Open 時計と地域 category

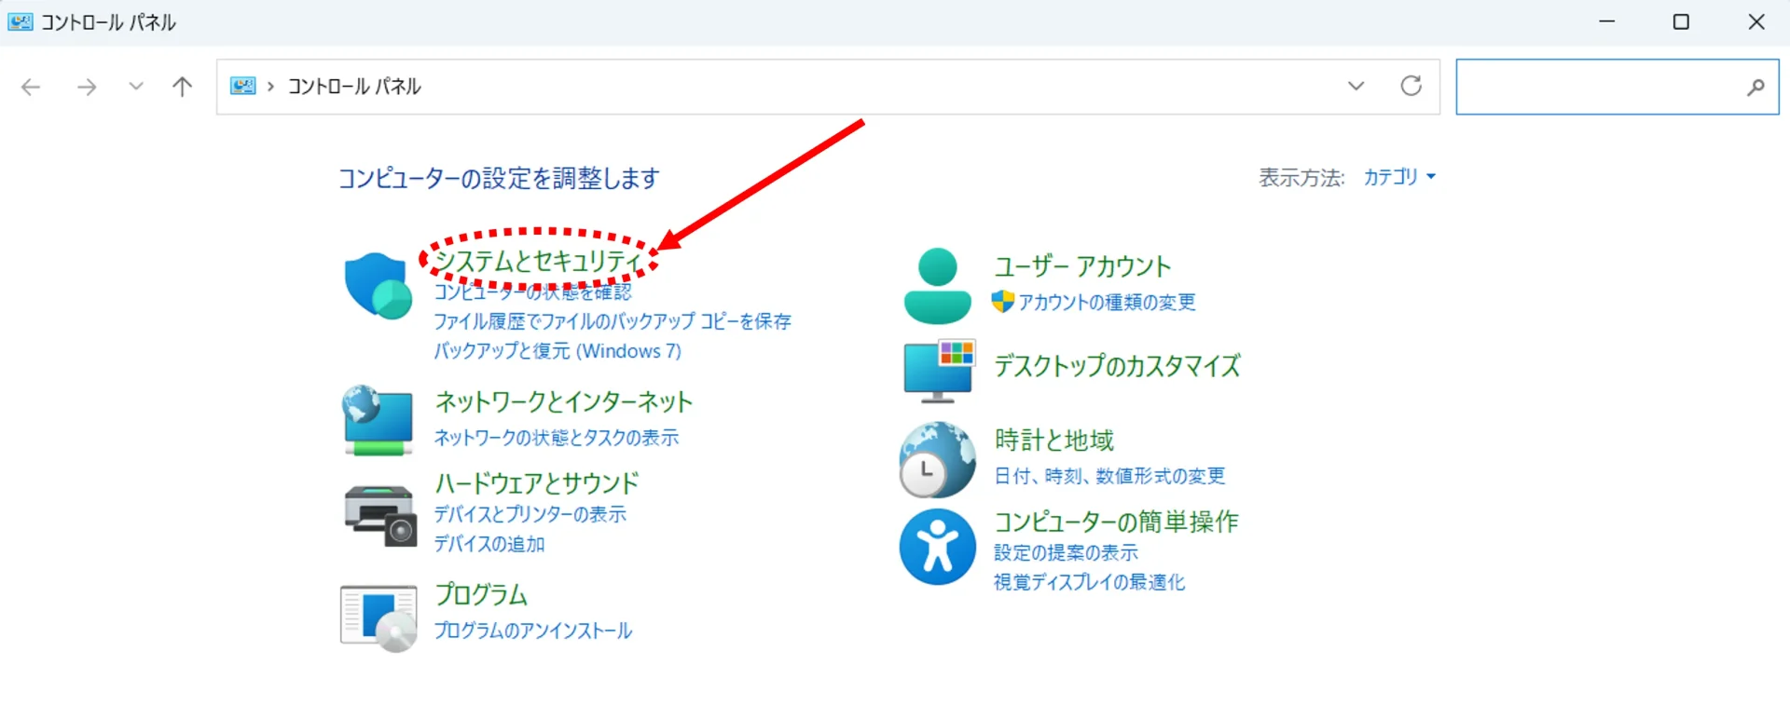click(x=1054, y=440)
